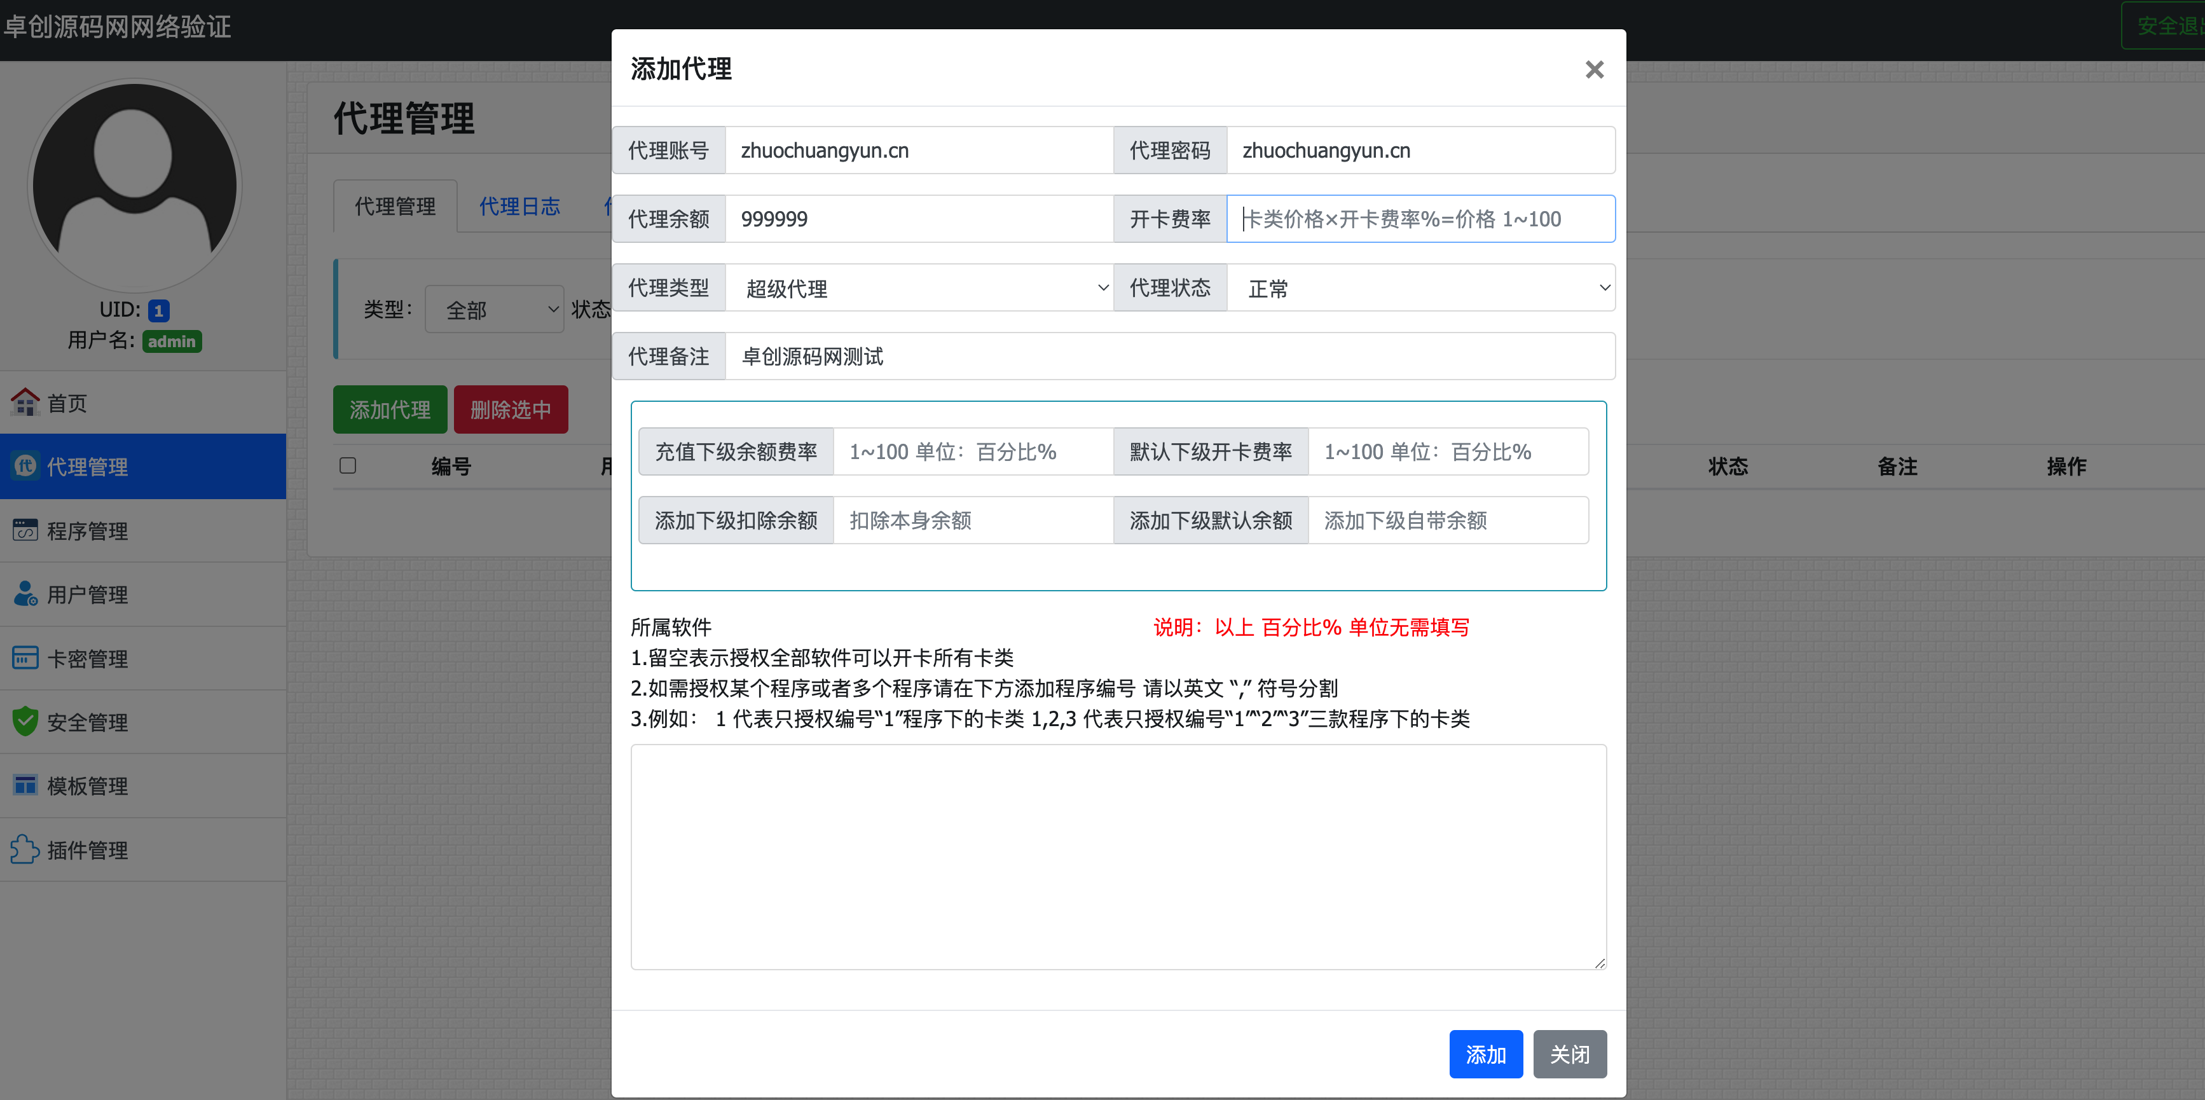Image resolution: width=2205 pixels, height=1100 pixels.
Task: Click the 代理管理 sidebar icon
Action: [25, 465]
